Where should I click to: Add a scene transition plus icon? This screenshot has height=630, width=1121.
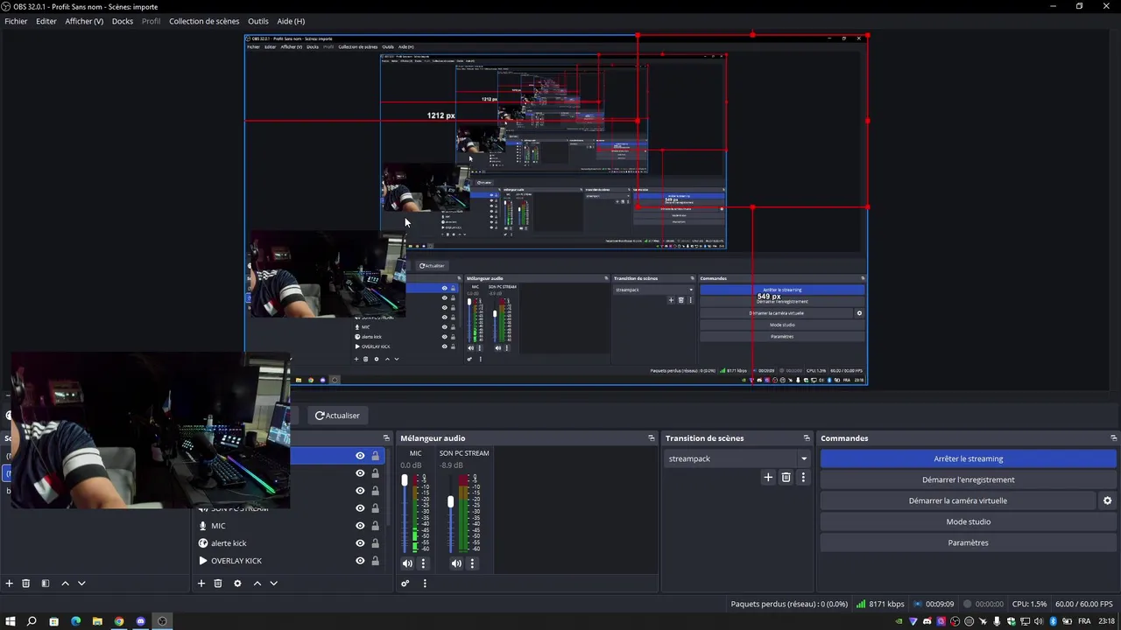tap(768, 478)
